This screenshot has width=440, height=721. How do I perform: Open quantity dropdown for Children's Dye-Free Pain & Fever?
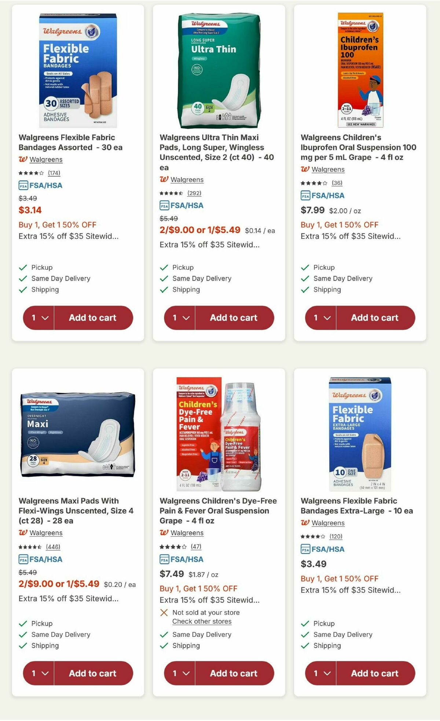pos(179,673)
